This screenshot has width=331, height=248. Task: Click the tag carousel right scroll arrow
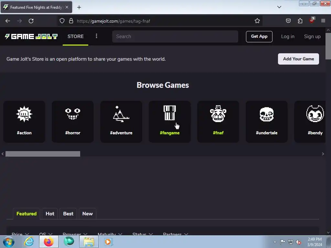(x=323, y=154)
